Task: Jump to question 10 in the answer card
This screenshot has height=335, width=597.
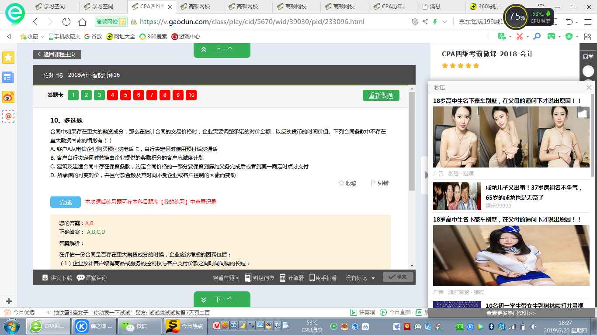Action: click(x=191, y=95)
